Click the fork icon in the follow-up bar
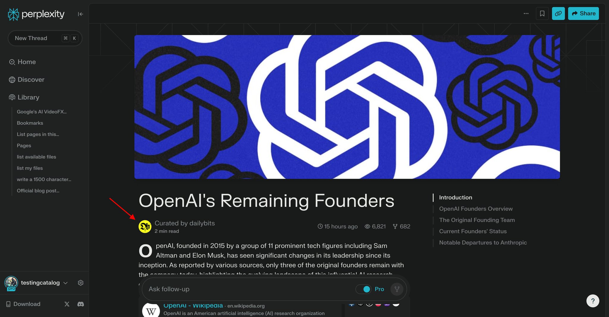 point(397,289)
